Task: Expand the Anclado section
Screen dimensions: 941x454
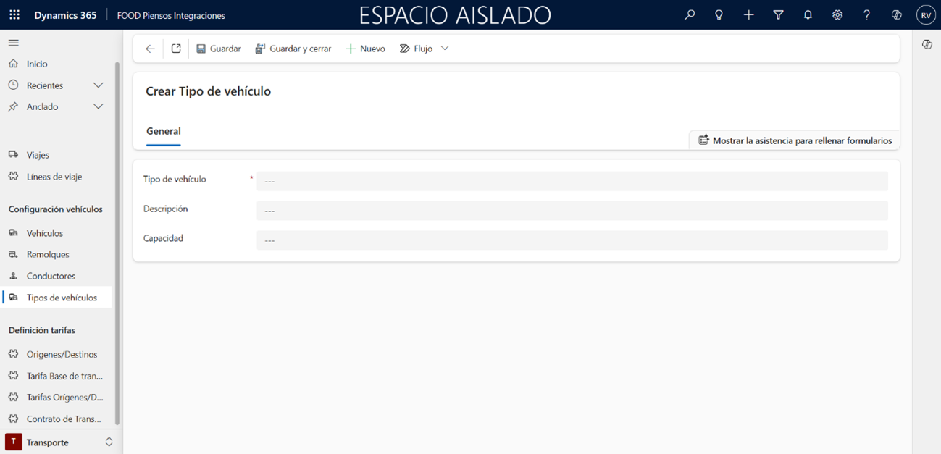Action: [x=98, y=106]
